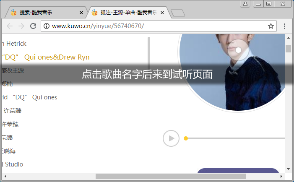
Task: Open a new tab button
Action: (178, 13)
